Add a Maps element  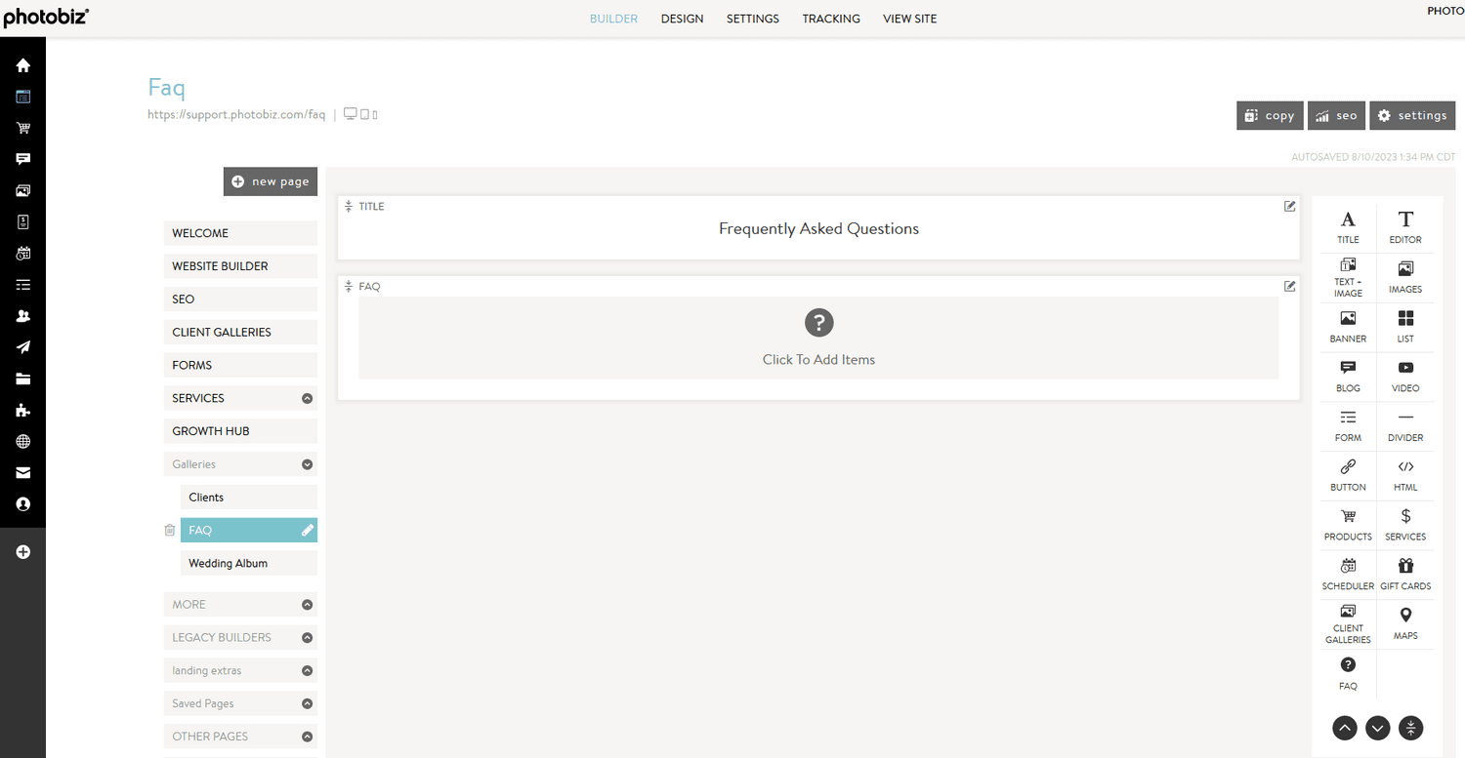(x=1405, y=622)
